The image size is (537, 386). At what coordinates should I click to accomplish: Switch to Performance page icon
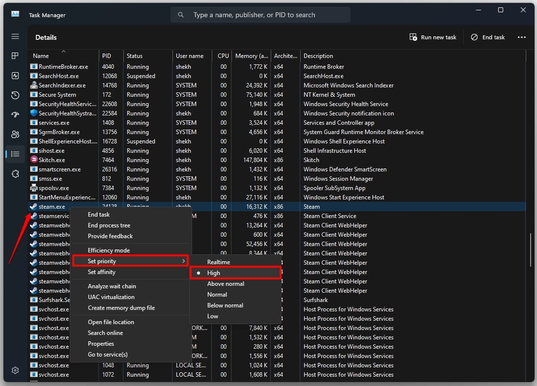coord(15,76)
